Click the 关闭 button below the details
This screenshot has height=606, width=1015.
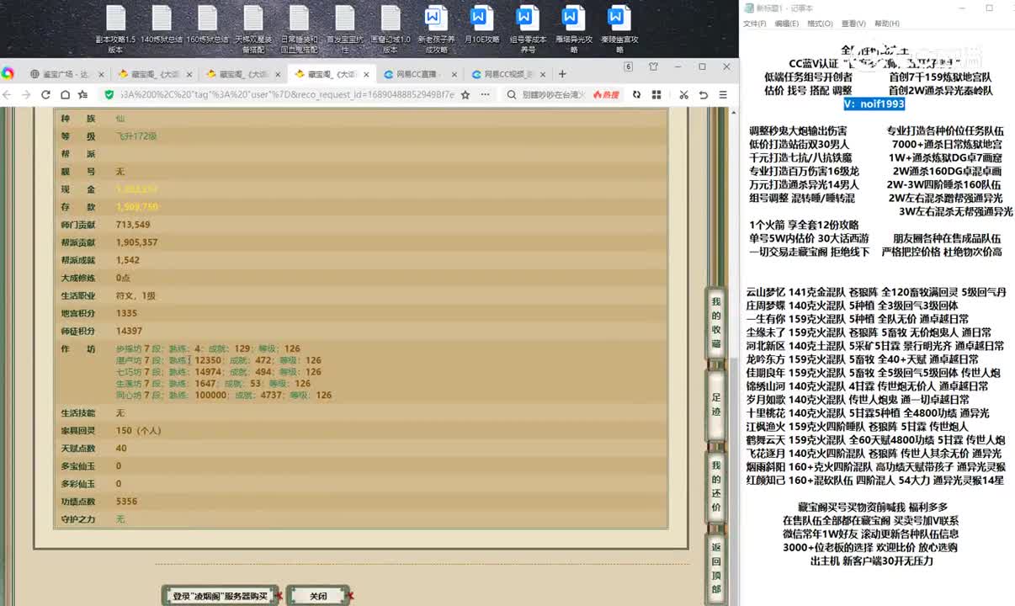point(317,596)
